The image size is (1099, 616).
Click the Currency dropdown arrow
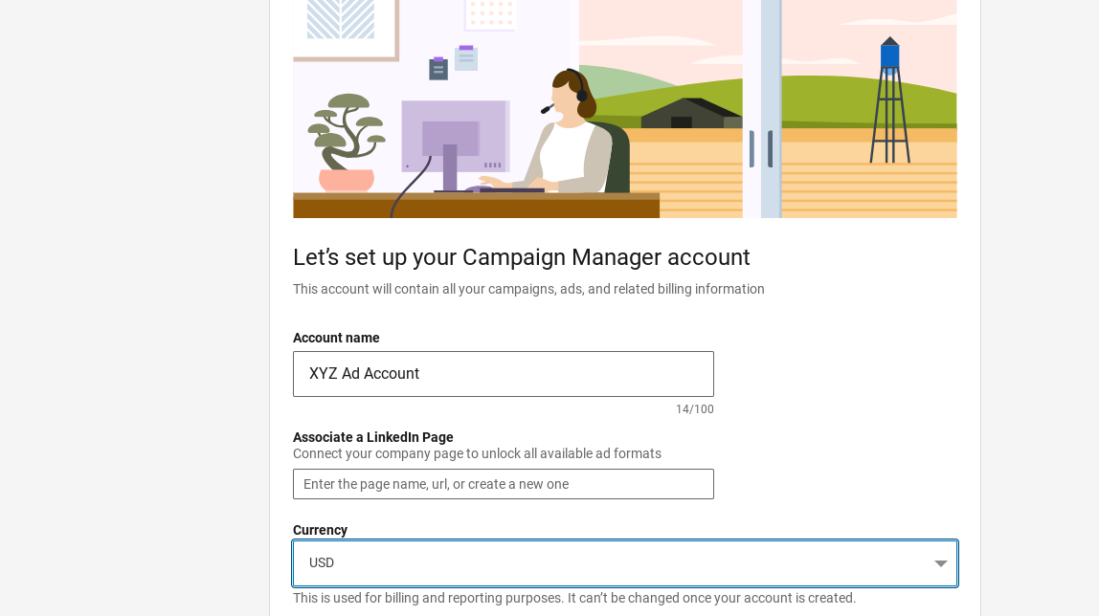pyautogui.click(x=940, y=563)
